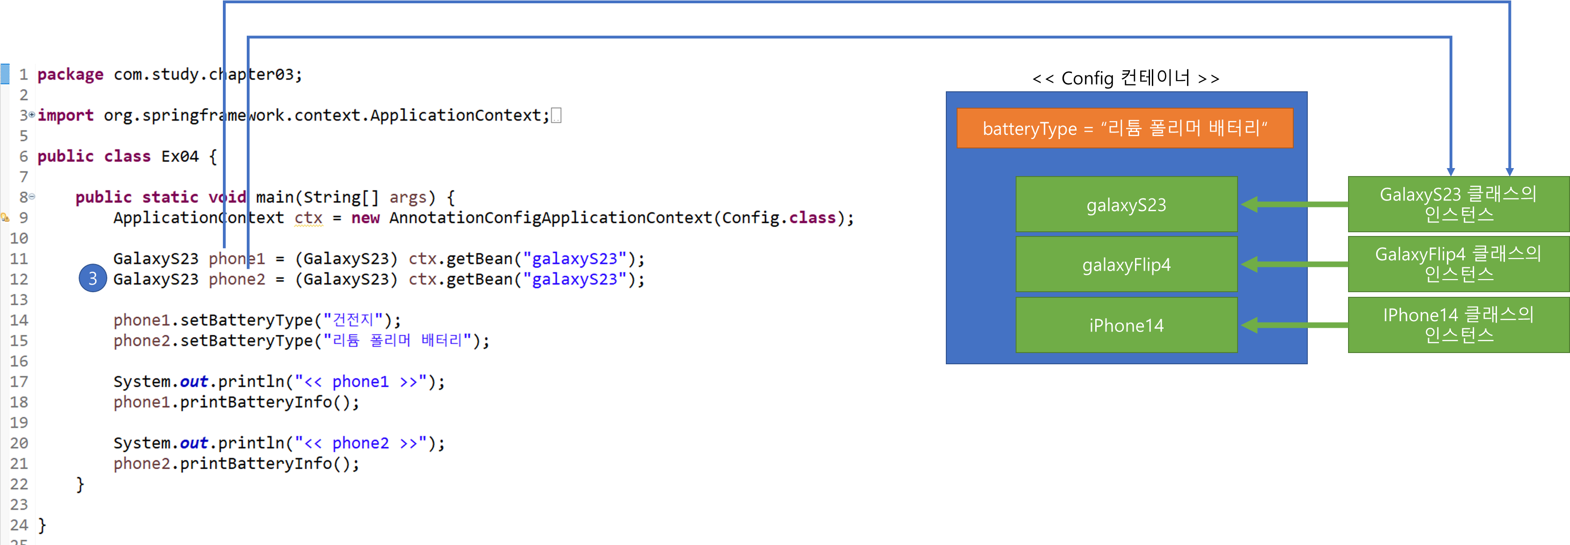
Task: Click the green arrow pointing to galaxyS23
Action: (1292, 205)
